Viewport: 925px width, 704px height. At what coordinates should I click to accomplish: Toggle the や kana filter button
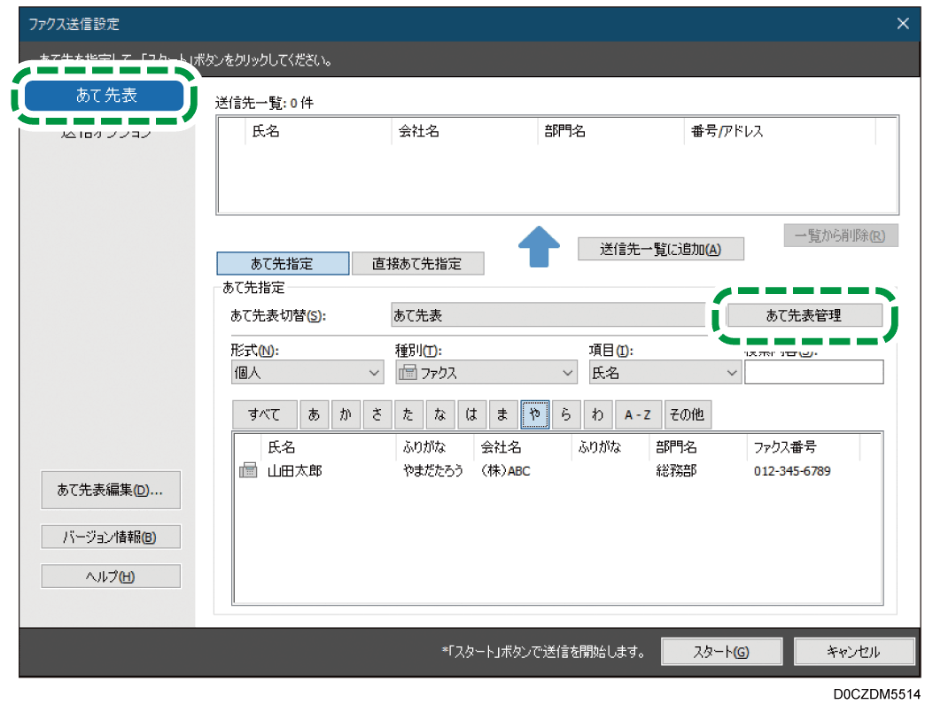tap(534, 414)
